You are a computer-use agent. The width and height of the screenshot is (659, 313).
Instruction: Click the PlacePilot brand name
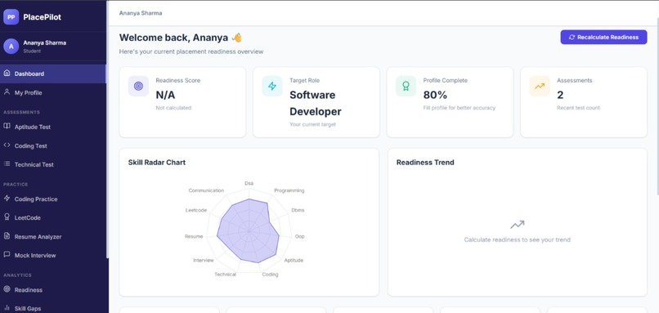[x=42, y=17]
